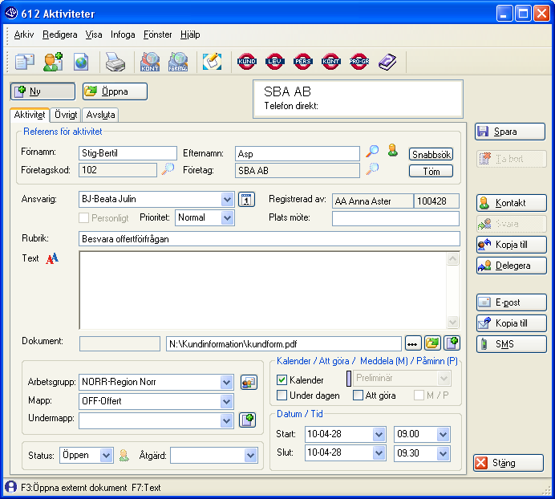Screen dimensions: 555x499
Task: Open the Fönster menu
Action: click(x=157, y=34)
